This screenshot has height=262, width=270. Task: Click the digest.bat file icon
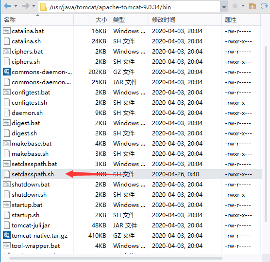click(x=7, y=123)
